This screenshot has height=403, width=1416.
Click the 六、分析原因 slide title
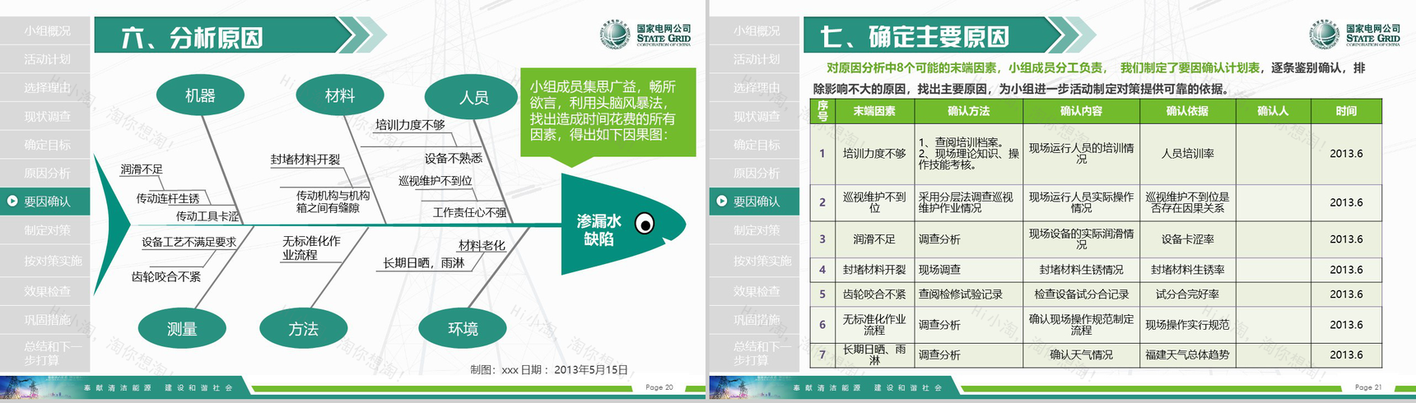[x=192, y=37]
